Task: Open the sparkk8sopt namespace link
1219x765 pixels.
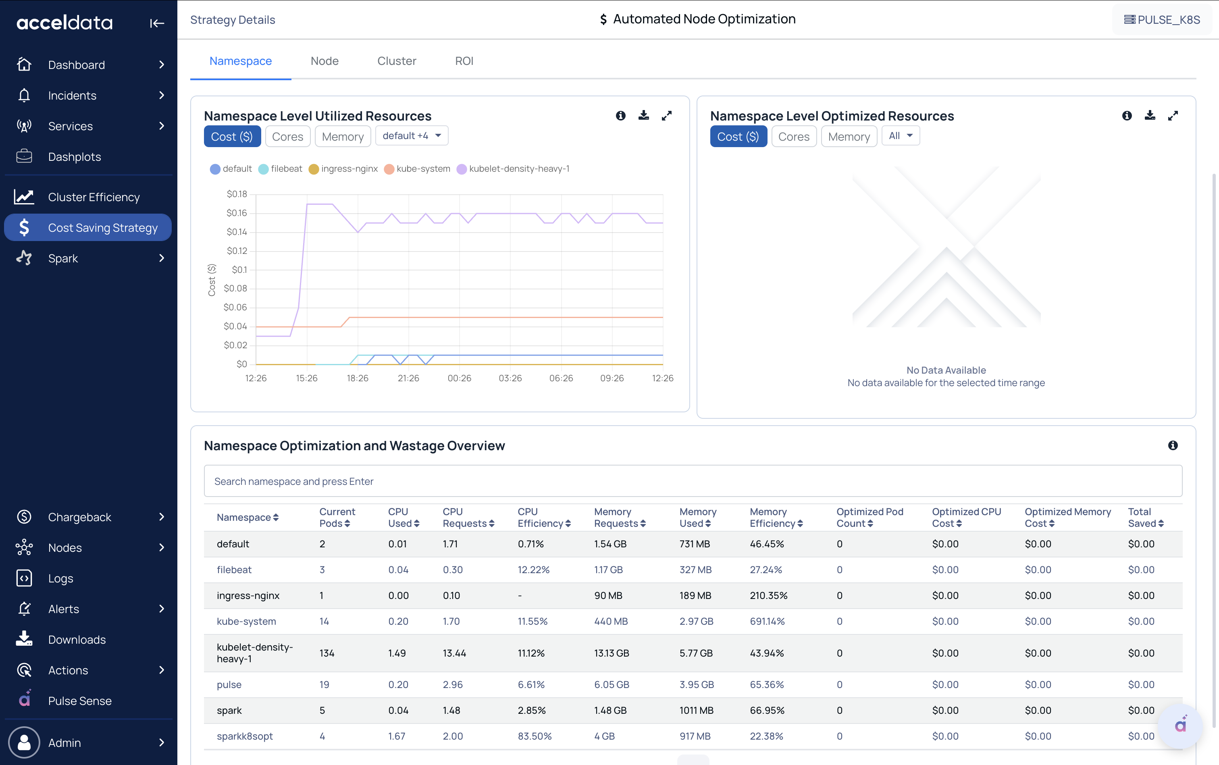Action: pos(244,736)
